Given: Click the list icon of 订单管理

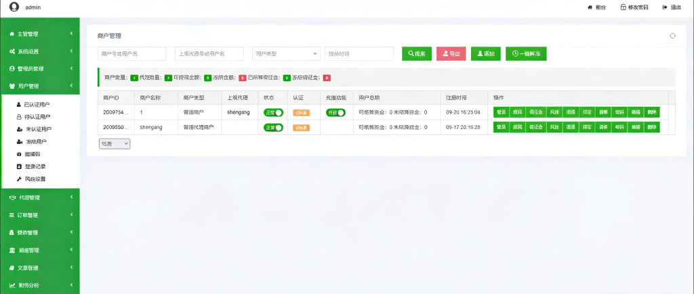Looking at the screenshot, I should [12, 215].
